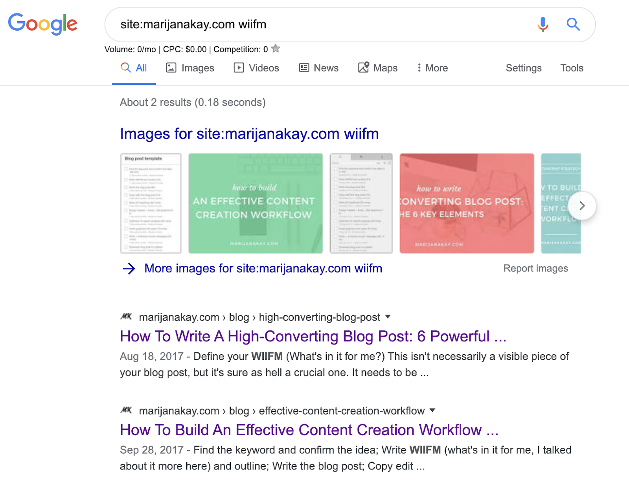Click the Sep 28, 2017 result snippet
629x482 pixels.
click(x=346, y=458)
